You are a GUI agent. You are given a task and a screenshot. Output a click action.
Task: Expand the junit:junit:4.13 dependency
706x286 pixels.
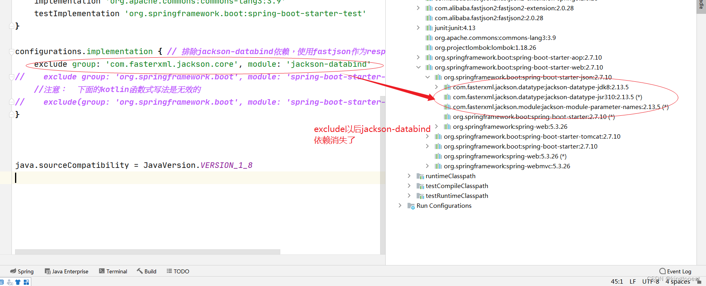click(418, 28)
